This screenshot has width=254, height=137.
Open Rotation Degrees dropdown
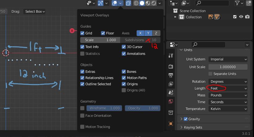point(228,82)
